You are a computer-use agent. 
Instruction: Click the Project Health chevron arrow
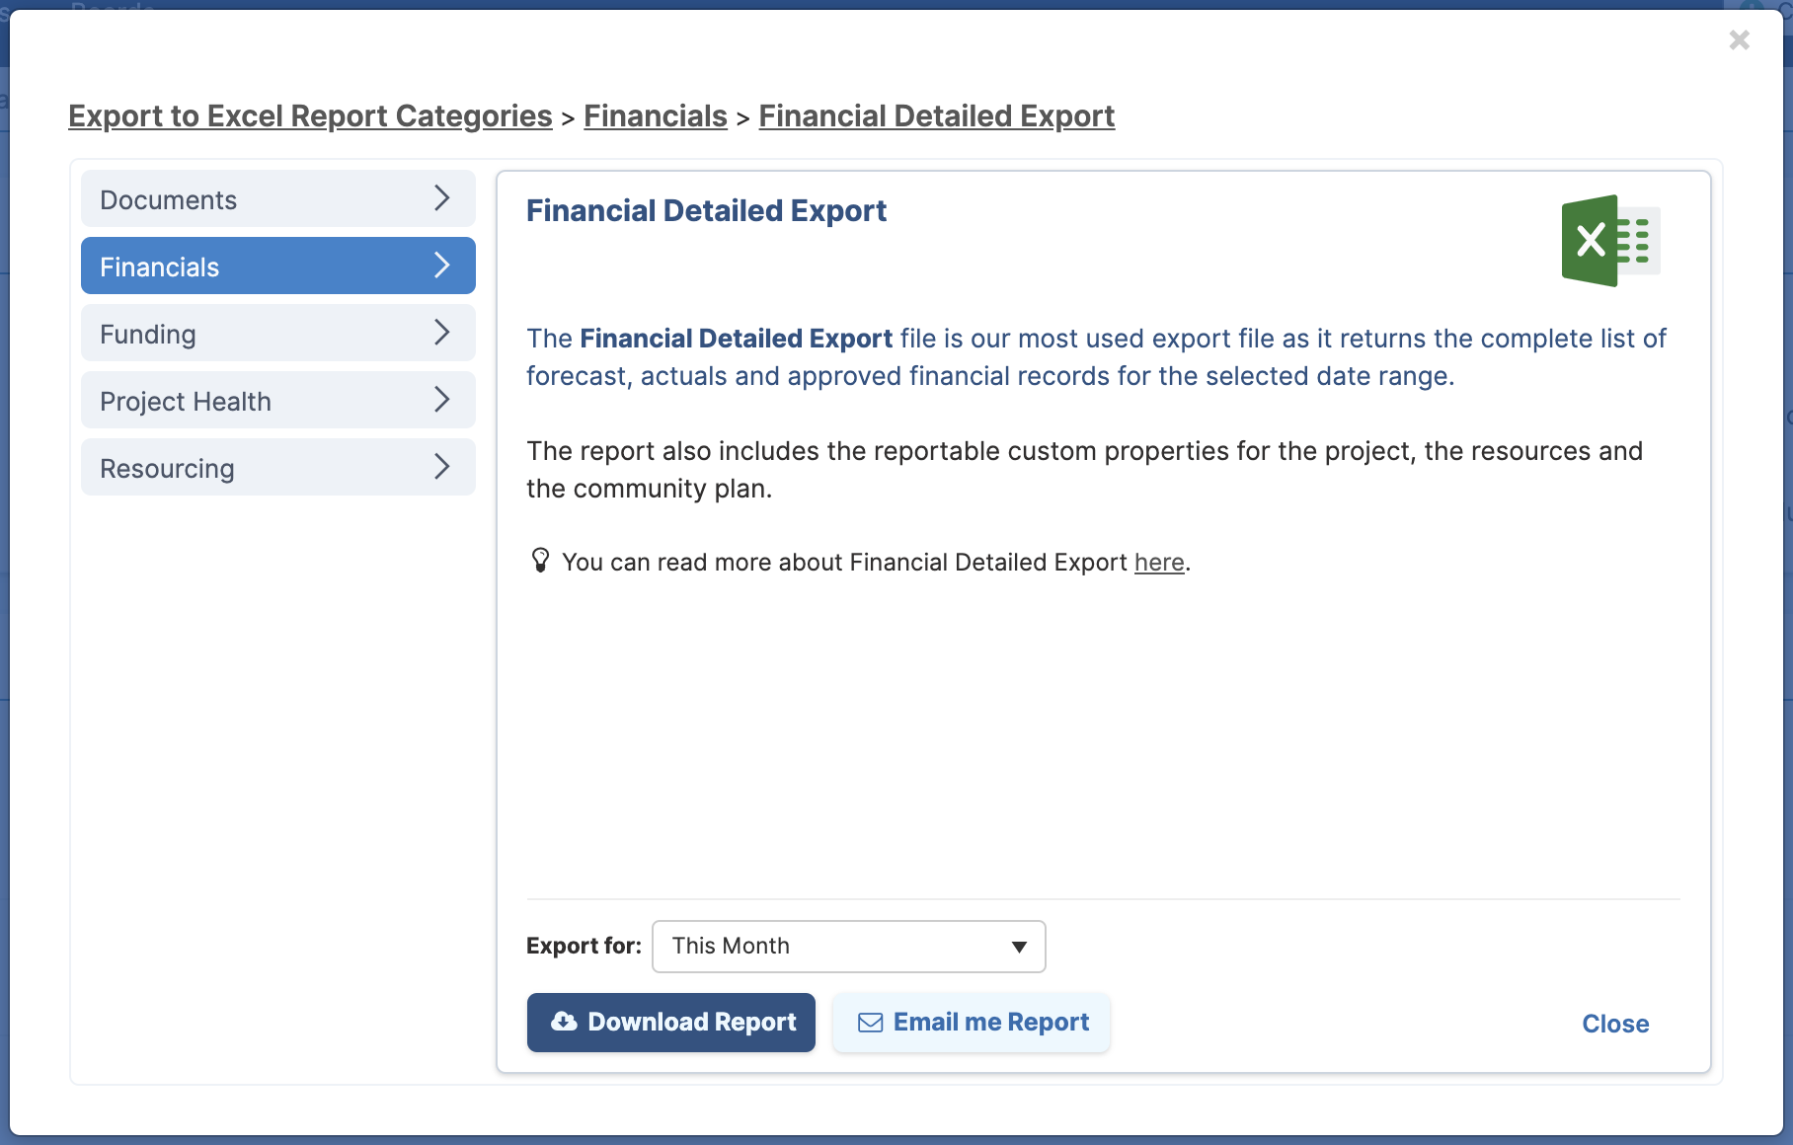click(x=442, y=400)
